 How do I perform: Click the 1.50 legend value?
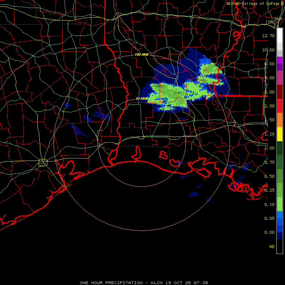(x=269, y=120)
